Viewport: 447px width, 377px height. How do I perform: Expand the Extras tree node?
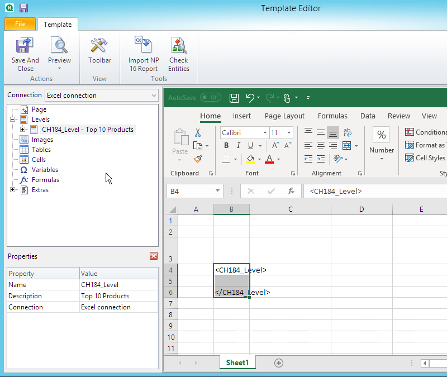tap(13, 190)
